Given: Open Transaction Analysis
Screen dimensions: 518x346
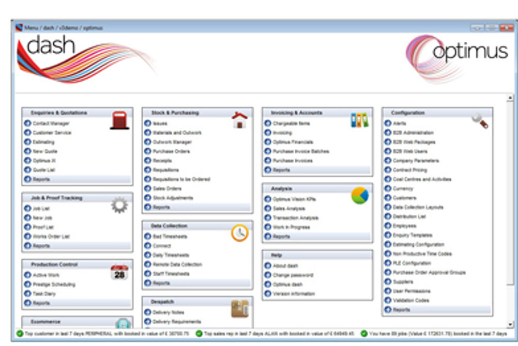Looking at the screenshot, I should [296, 218].
